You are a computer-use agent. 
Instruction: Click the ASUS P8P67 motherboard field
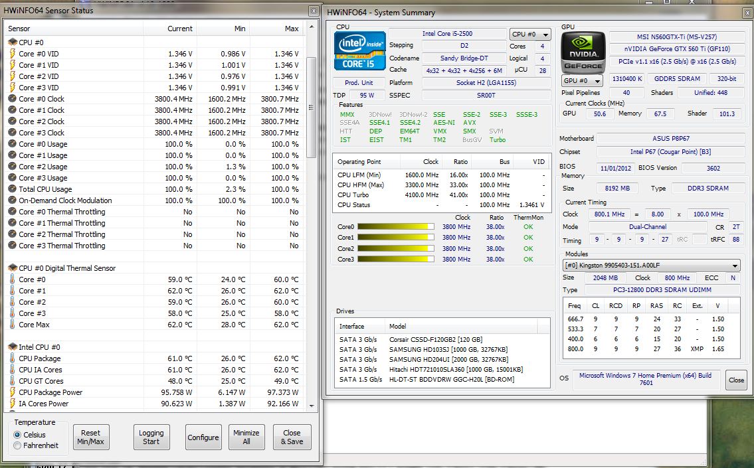tap(671, 138)
